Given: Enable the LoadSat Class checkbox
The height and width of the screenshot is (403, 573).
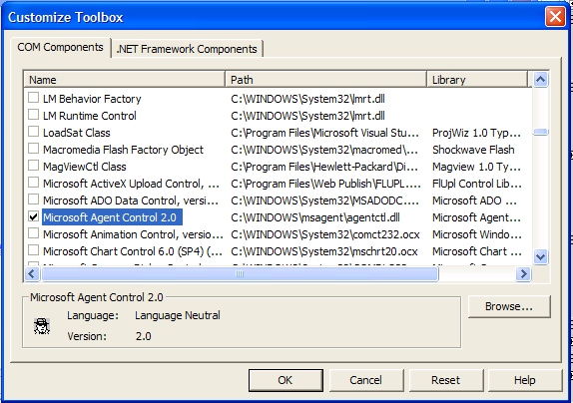Looking at the screenshot, I should tap(33, 131).
